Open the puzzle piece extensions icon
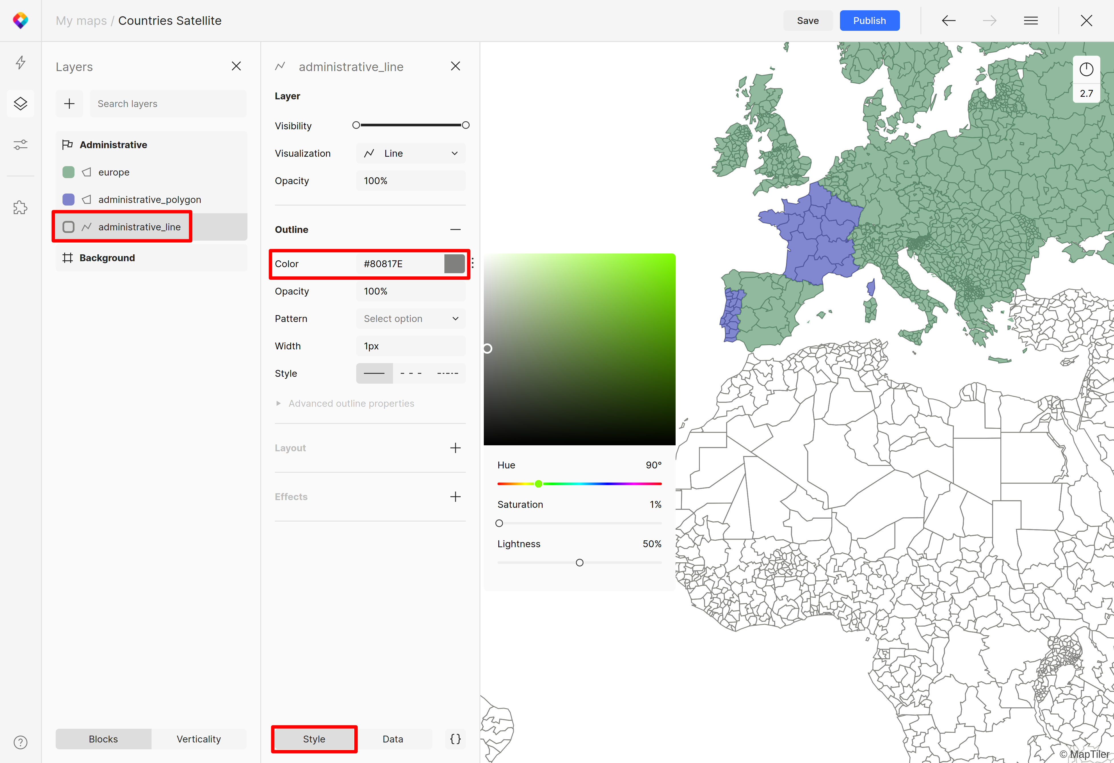This screenshot has height=763, width=1114. [x=20, y=208]
